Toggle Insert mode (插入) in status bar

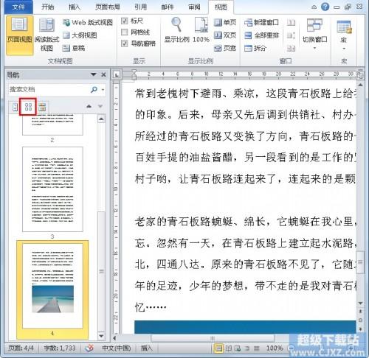[x=147, y=348]
